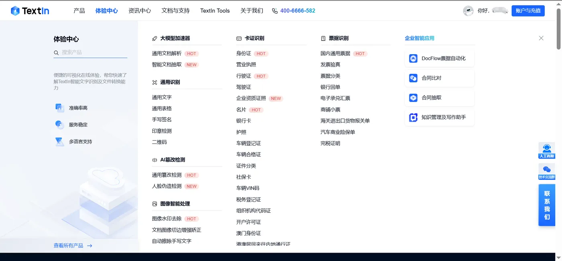Viewport: 562px width, 261px height.
Task: Open 二维码 recognition
Action: pos(159,142)
